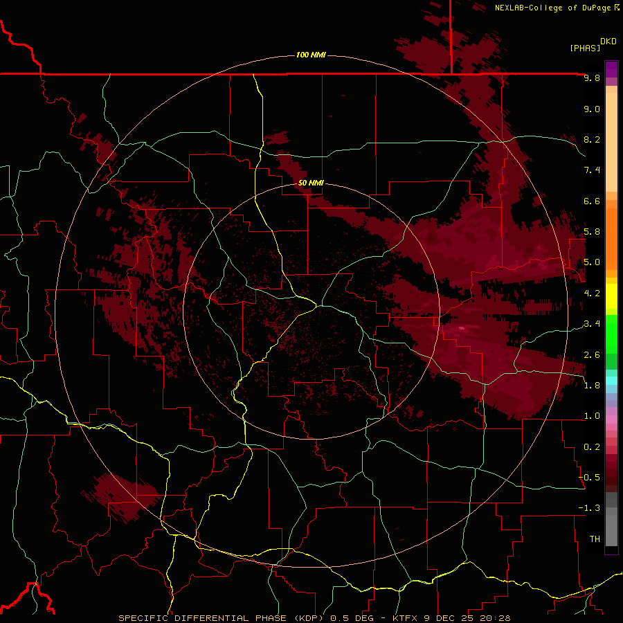Click the 9.0 scale value
The height and width of the screenshot is (623, 623).
(x=592, y=109)
